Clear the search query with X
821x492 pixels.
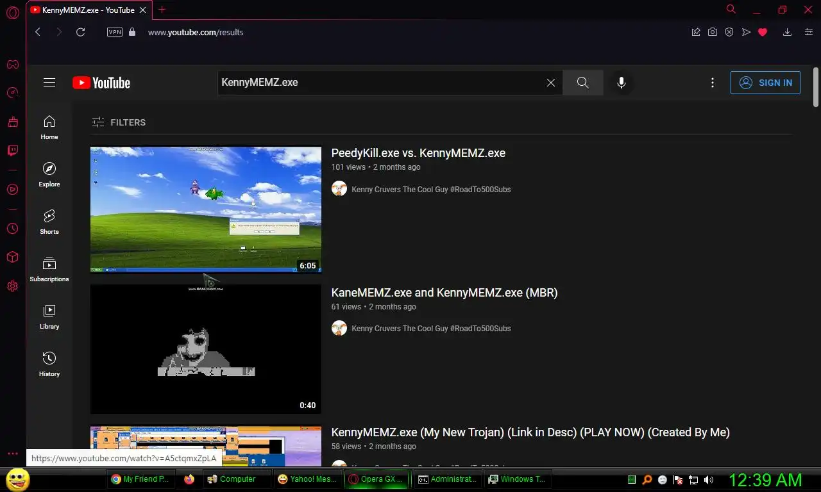tap(550, 83)
